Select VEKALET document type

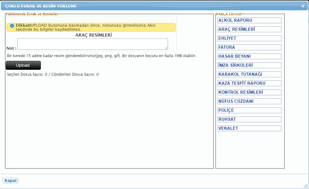click(x=249, y=128)
